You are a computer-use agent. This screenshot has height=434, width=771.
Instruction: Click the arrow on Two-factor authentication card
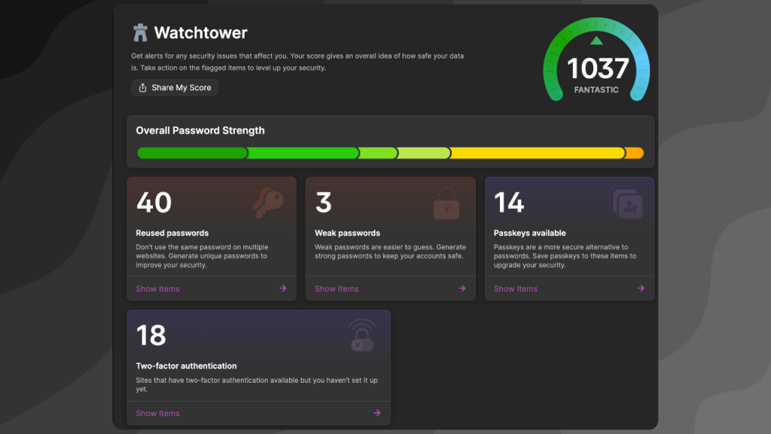[x=377, y=413]
